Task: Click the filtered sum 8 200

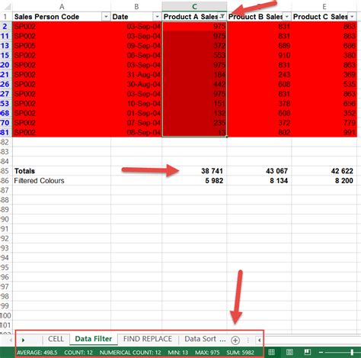Action: pos(324,181)
